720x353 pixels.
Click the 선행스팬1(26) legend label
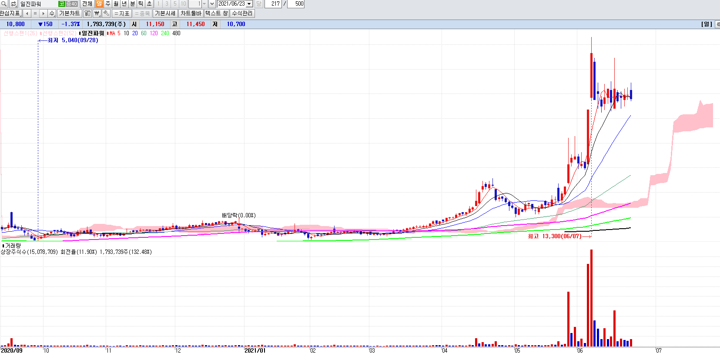(20, 33)
